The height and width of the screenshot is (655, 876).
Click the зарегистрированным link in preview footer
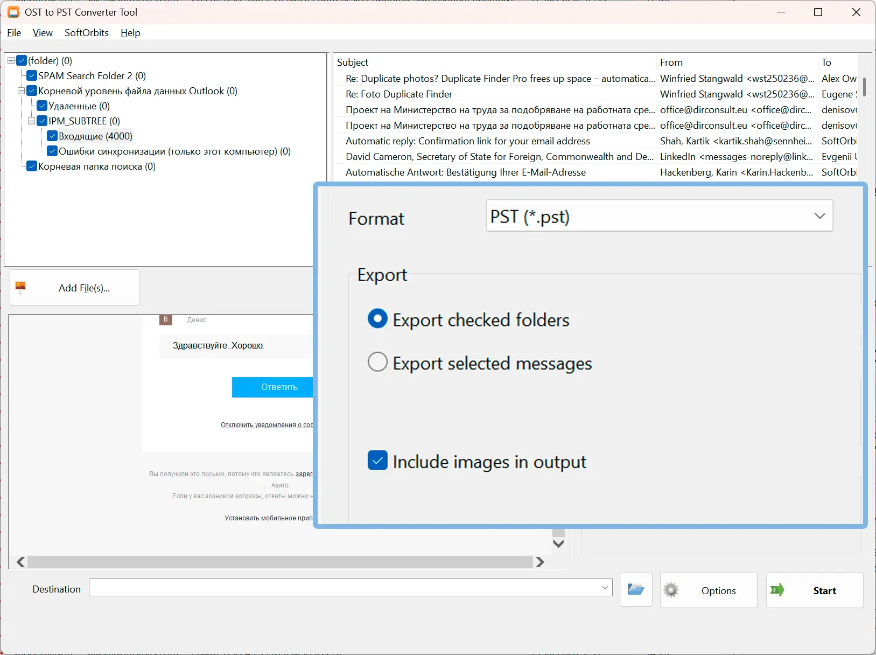[x=304, y=474]
